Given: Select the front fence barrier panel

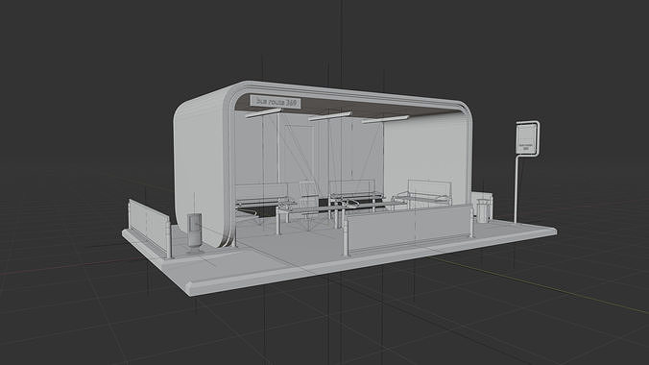Looking at the screenshot, I should point(408,230).
